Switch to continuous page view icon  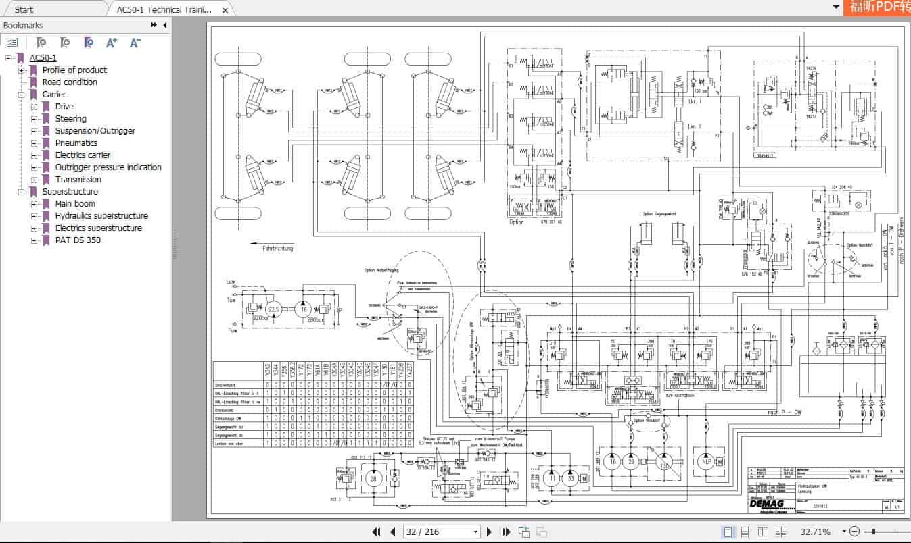(x=745, y=532)
